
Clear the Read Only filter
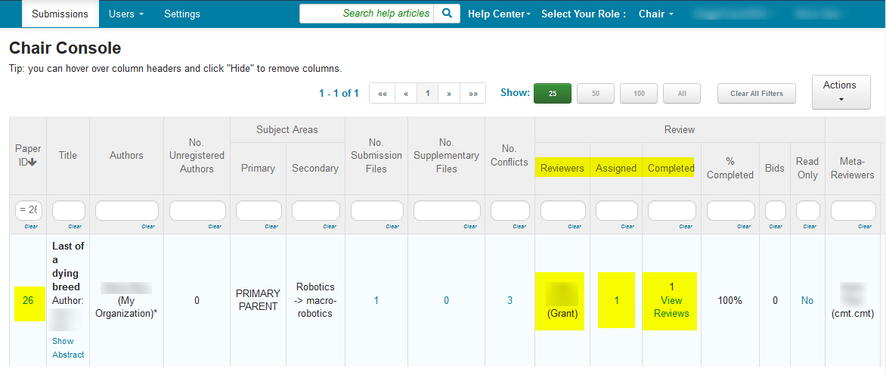point(810,227)
